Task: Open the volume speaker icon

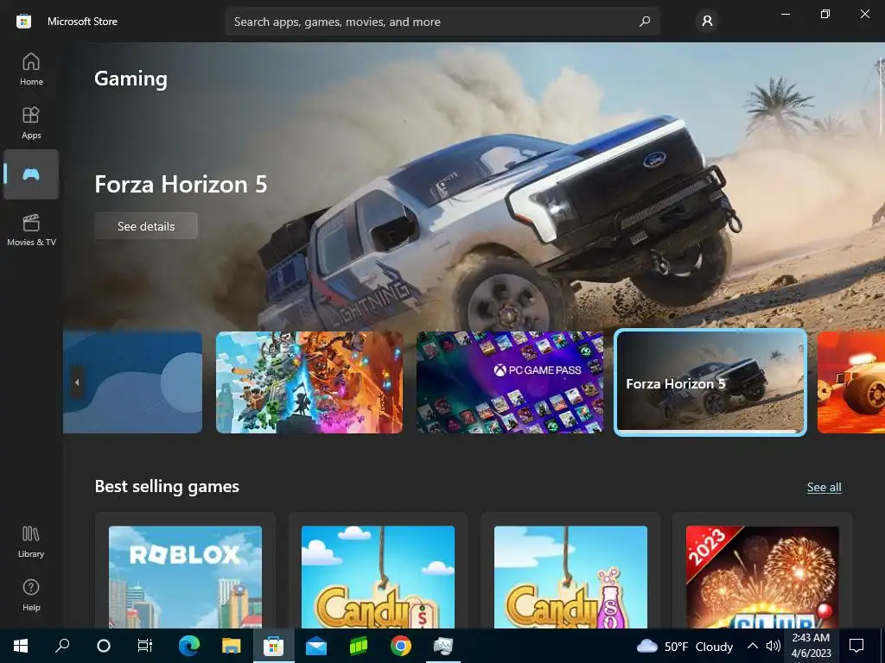Action: click(773, 646)
